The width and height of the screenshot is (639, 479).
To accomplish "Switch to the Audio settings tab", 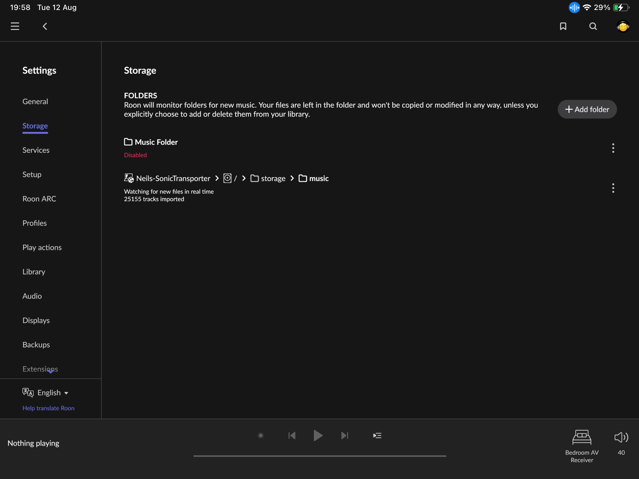I will pos(32,296).
